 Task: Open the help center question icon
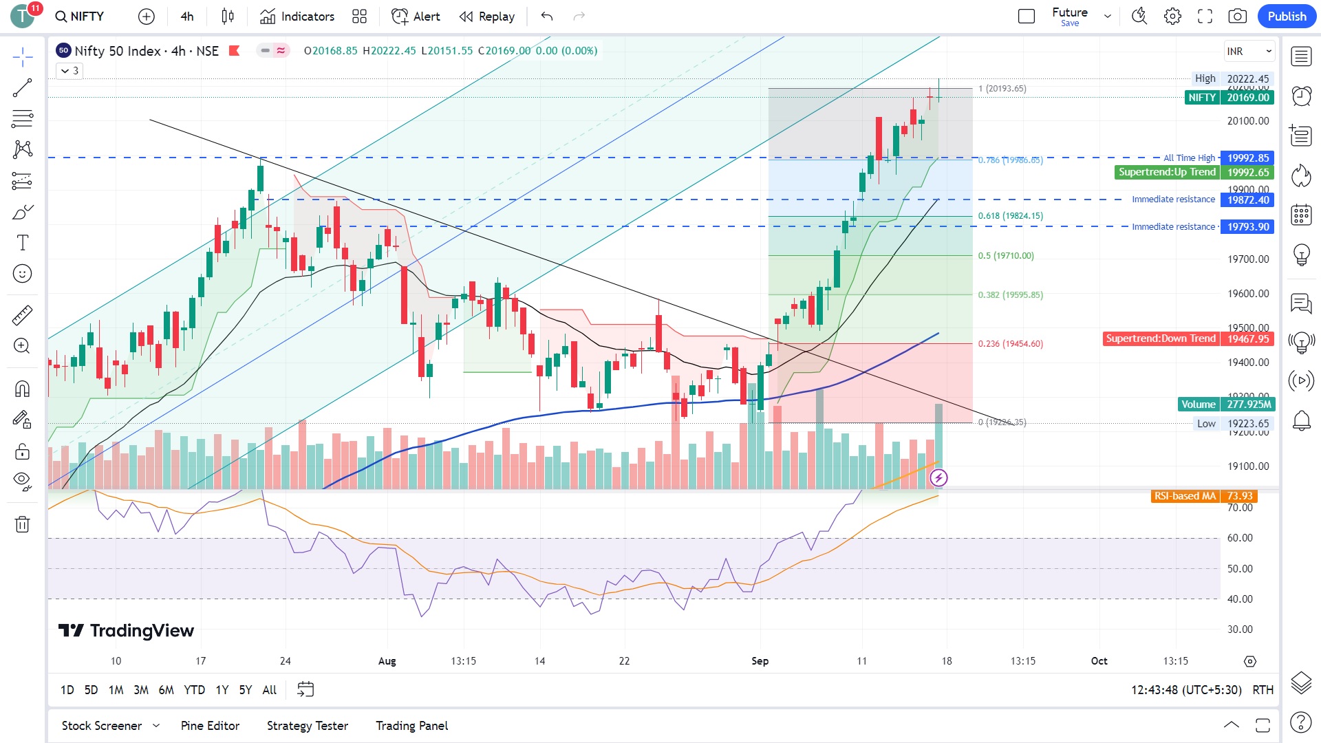coord(1301,722)
